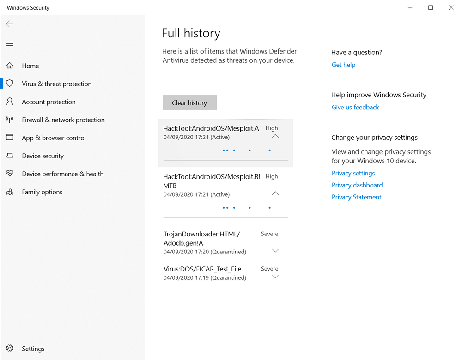Screen dimensions: 462x361
Task: Select the Device security laptop icon
Action: click(10, 156)
